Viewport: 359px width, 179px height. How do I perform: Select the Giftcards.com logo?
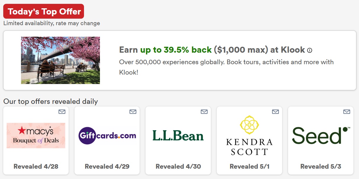(107, 136)
